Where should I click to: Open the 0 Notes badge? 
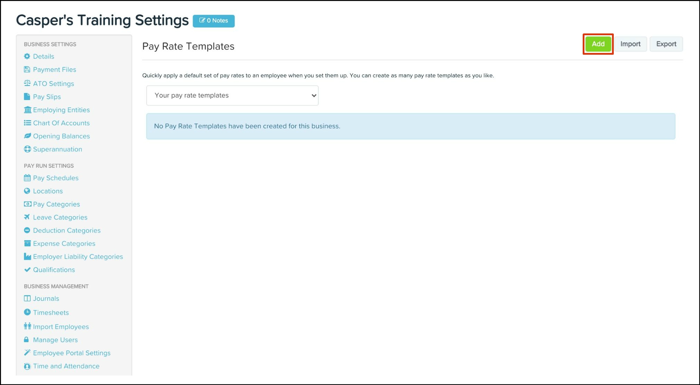click(x=213, y=21)
